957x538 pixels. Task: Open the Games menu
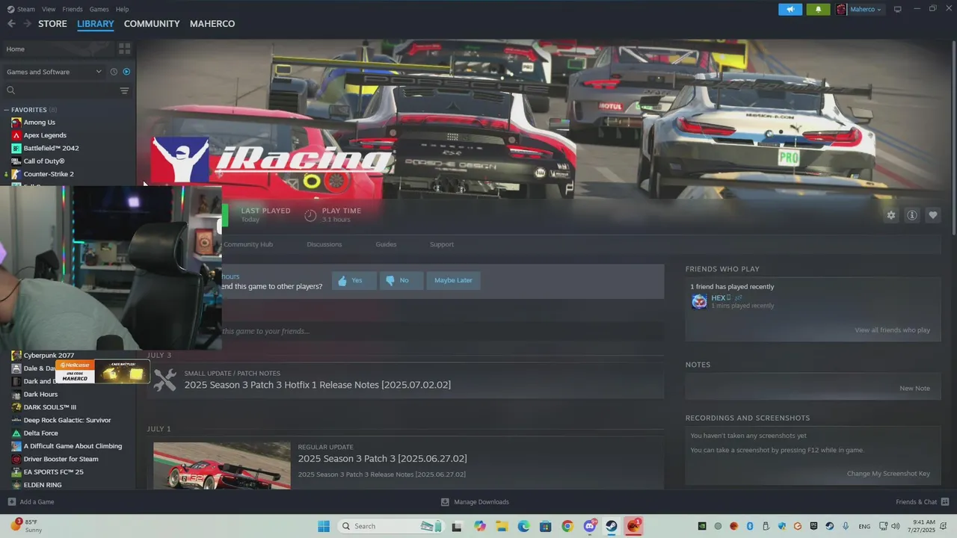pyautogui.click(x=99, y=9)
